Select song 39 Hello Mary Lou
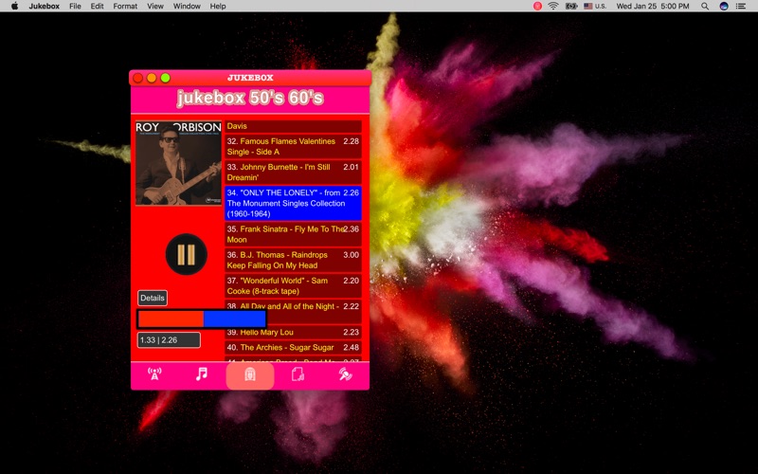Image resolution: width=758 pixels, height=474 pixels. pyautogui.click(x=293, y=333)
